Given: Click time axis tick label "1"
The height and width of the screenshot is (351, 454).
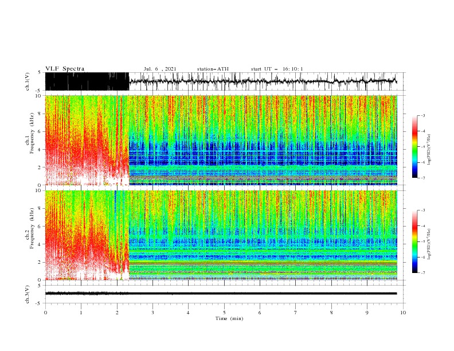Looking at the screenshot, I should click(81, 313).
